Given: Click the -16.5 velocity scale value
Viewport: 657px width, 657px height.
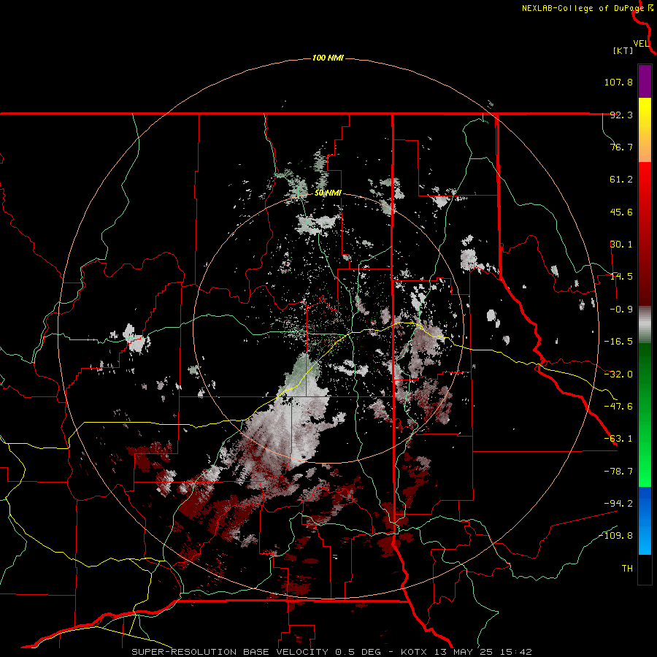Looking at the screenshot, I should click(x=618, y=342).
